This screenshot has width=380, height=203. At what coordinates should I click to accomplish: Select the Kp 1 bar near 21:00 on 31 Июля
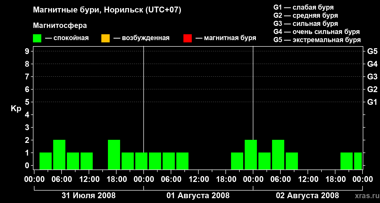pyautogui.click(x=128, y=161)
